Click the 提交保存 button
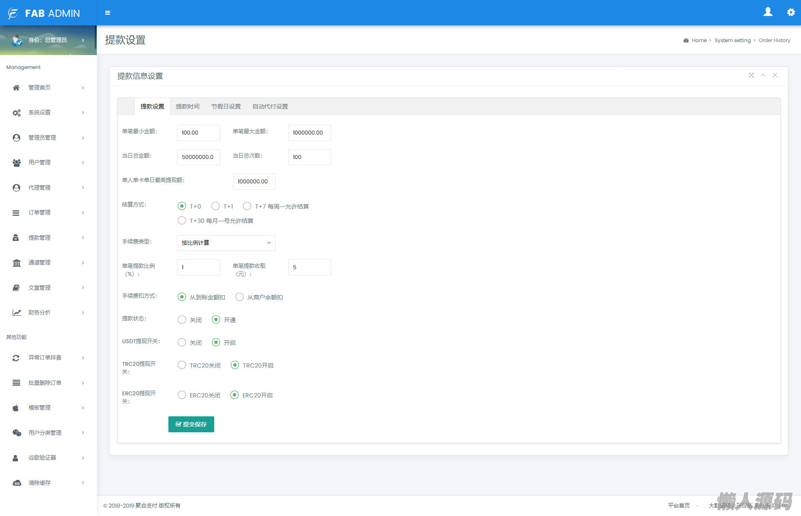 tap(191, 424)
